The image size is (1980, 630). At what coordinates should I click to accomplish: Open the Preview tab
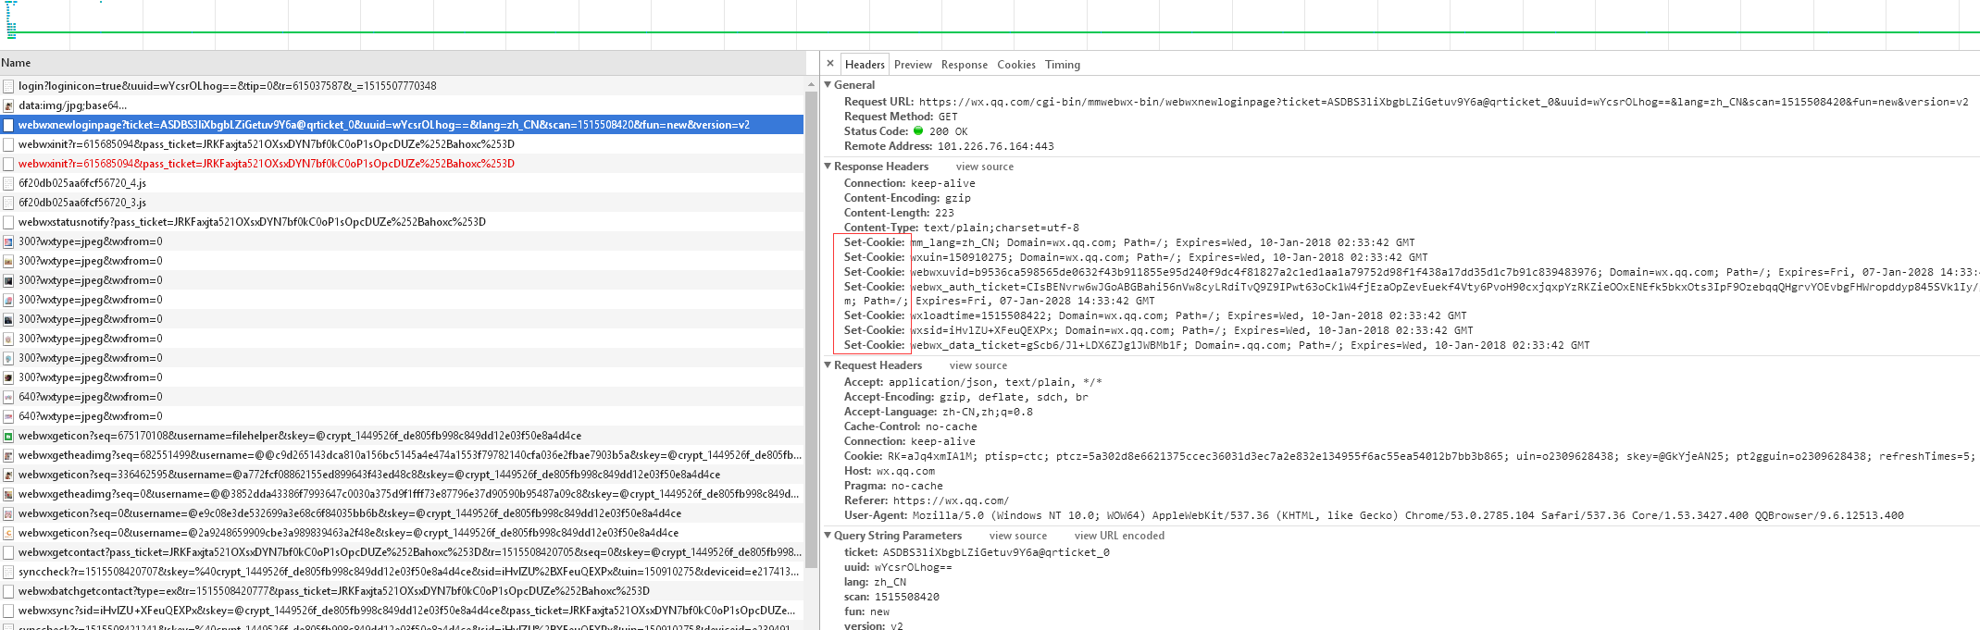point(913,65)
